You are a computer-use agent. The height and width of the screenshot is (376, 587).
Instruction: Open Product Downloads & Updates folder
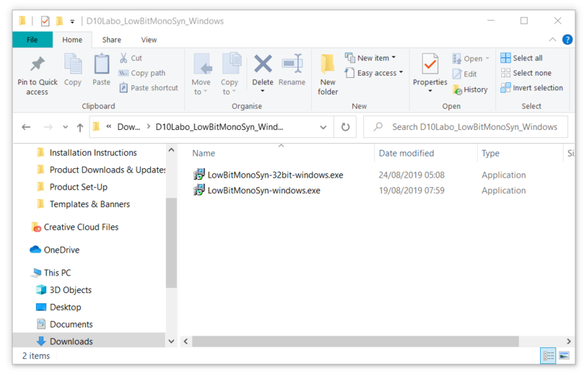101,170
